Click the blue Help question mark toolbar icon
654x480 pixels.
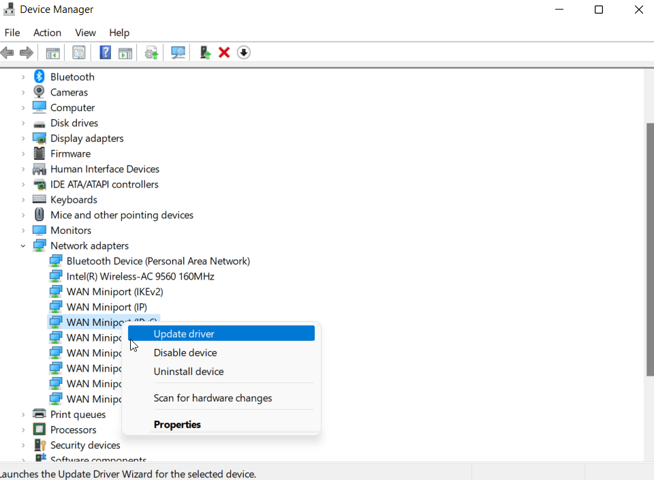pos(106,52)
